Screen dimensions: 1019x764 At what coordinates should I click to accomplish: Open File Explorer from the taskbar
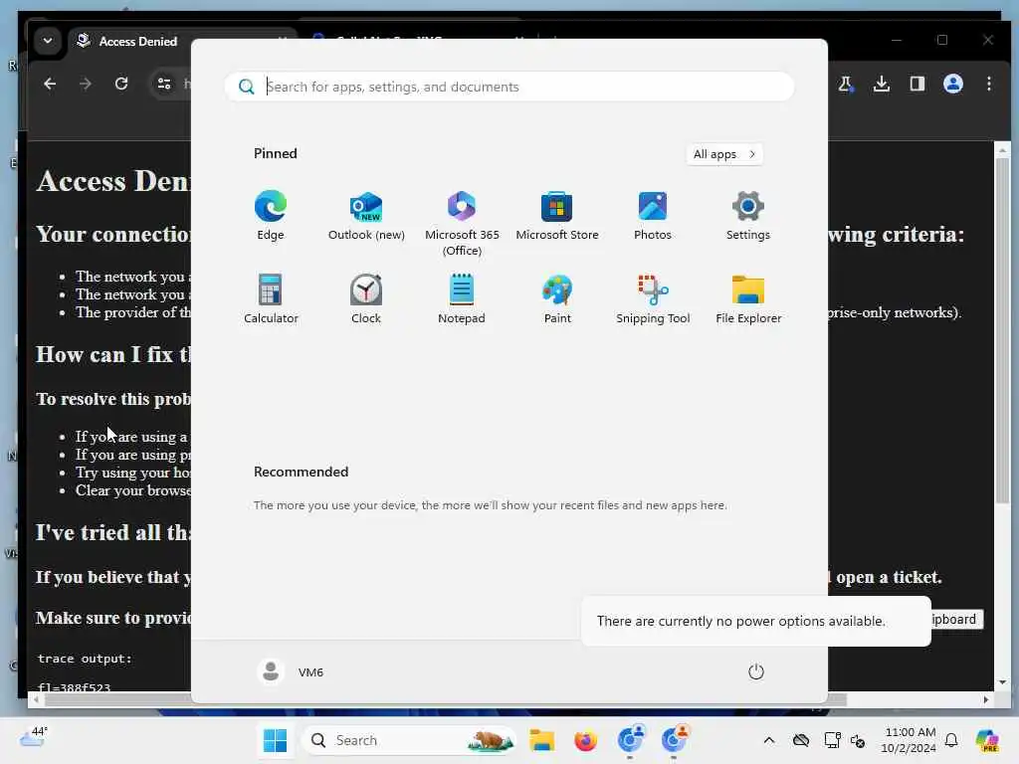point(541,740)
